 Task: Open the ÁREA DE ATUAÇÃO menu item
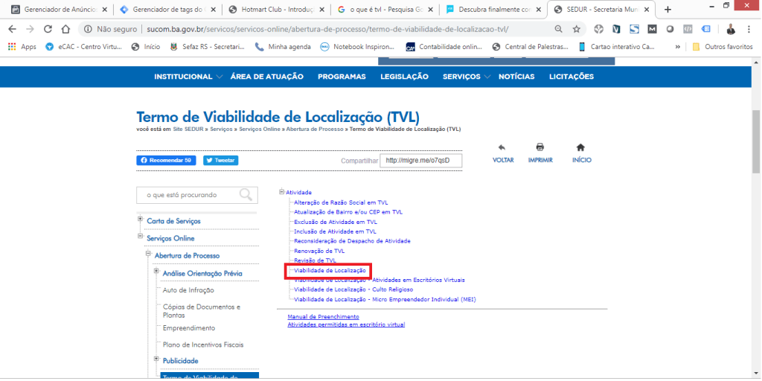267,77
